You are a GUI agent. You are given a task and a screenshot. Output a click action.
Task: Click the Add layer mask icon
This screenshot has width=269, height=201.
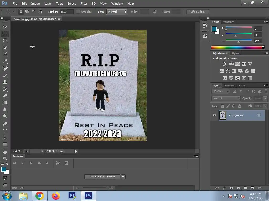point(231,188)
